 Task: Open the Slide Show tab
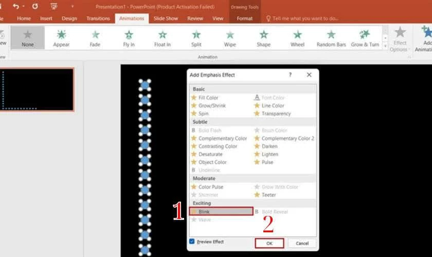(166, 19)
